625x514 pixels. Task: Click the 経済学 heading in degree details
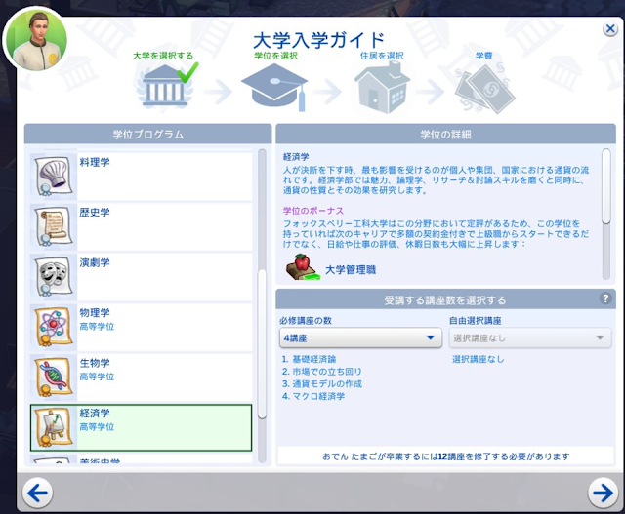click(x=296, y=157)
